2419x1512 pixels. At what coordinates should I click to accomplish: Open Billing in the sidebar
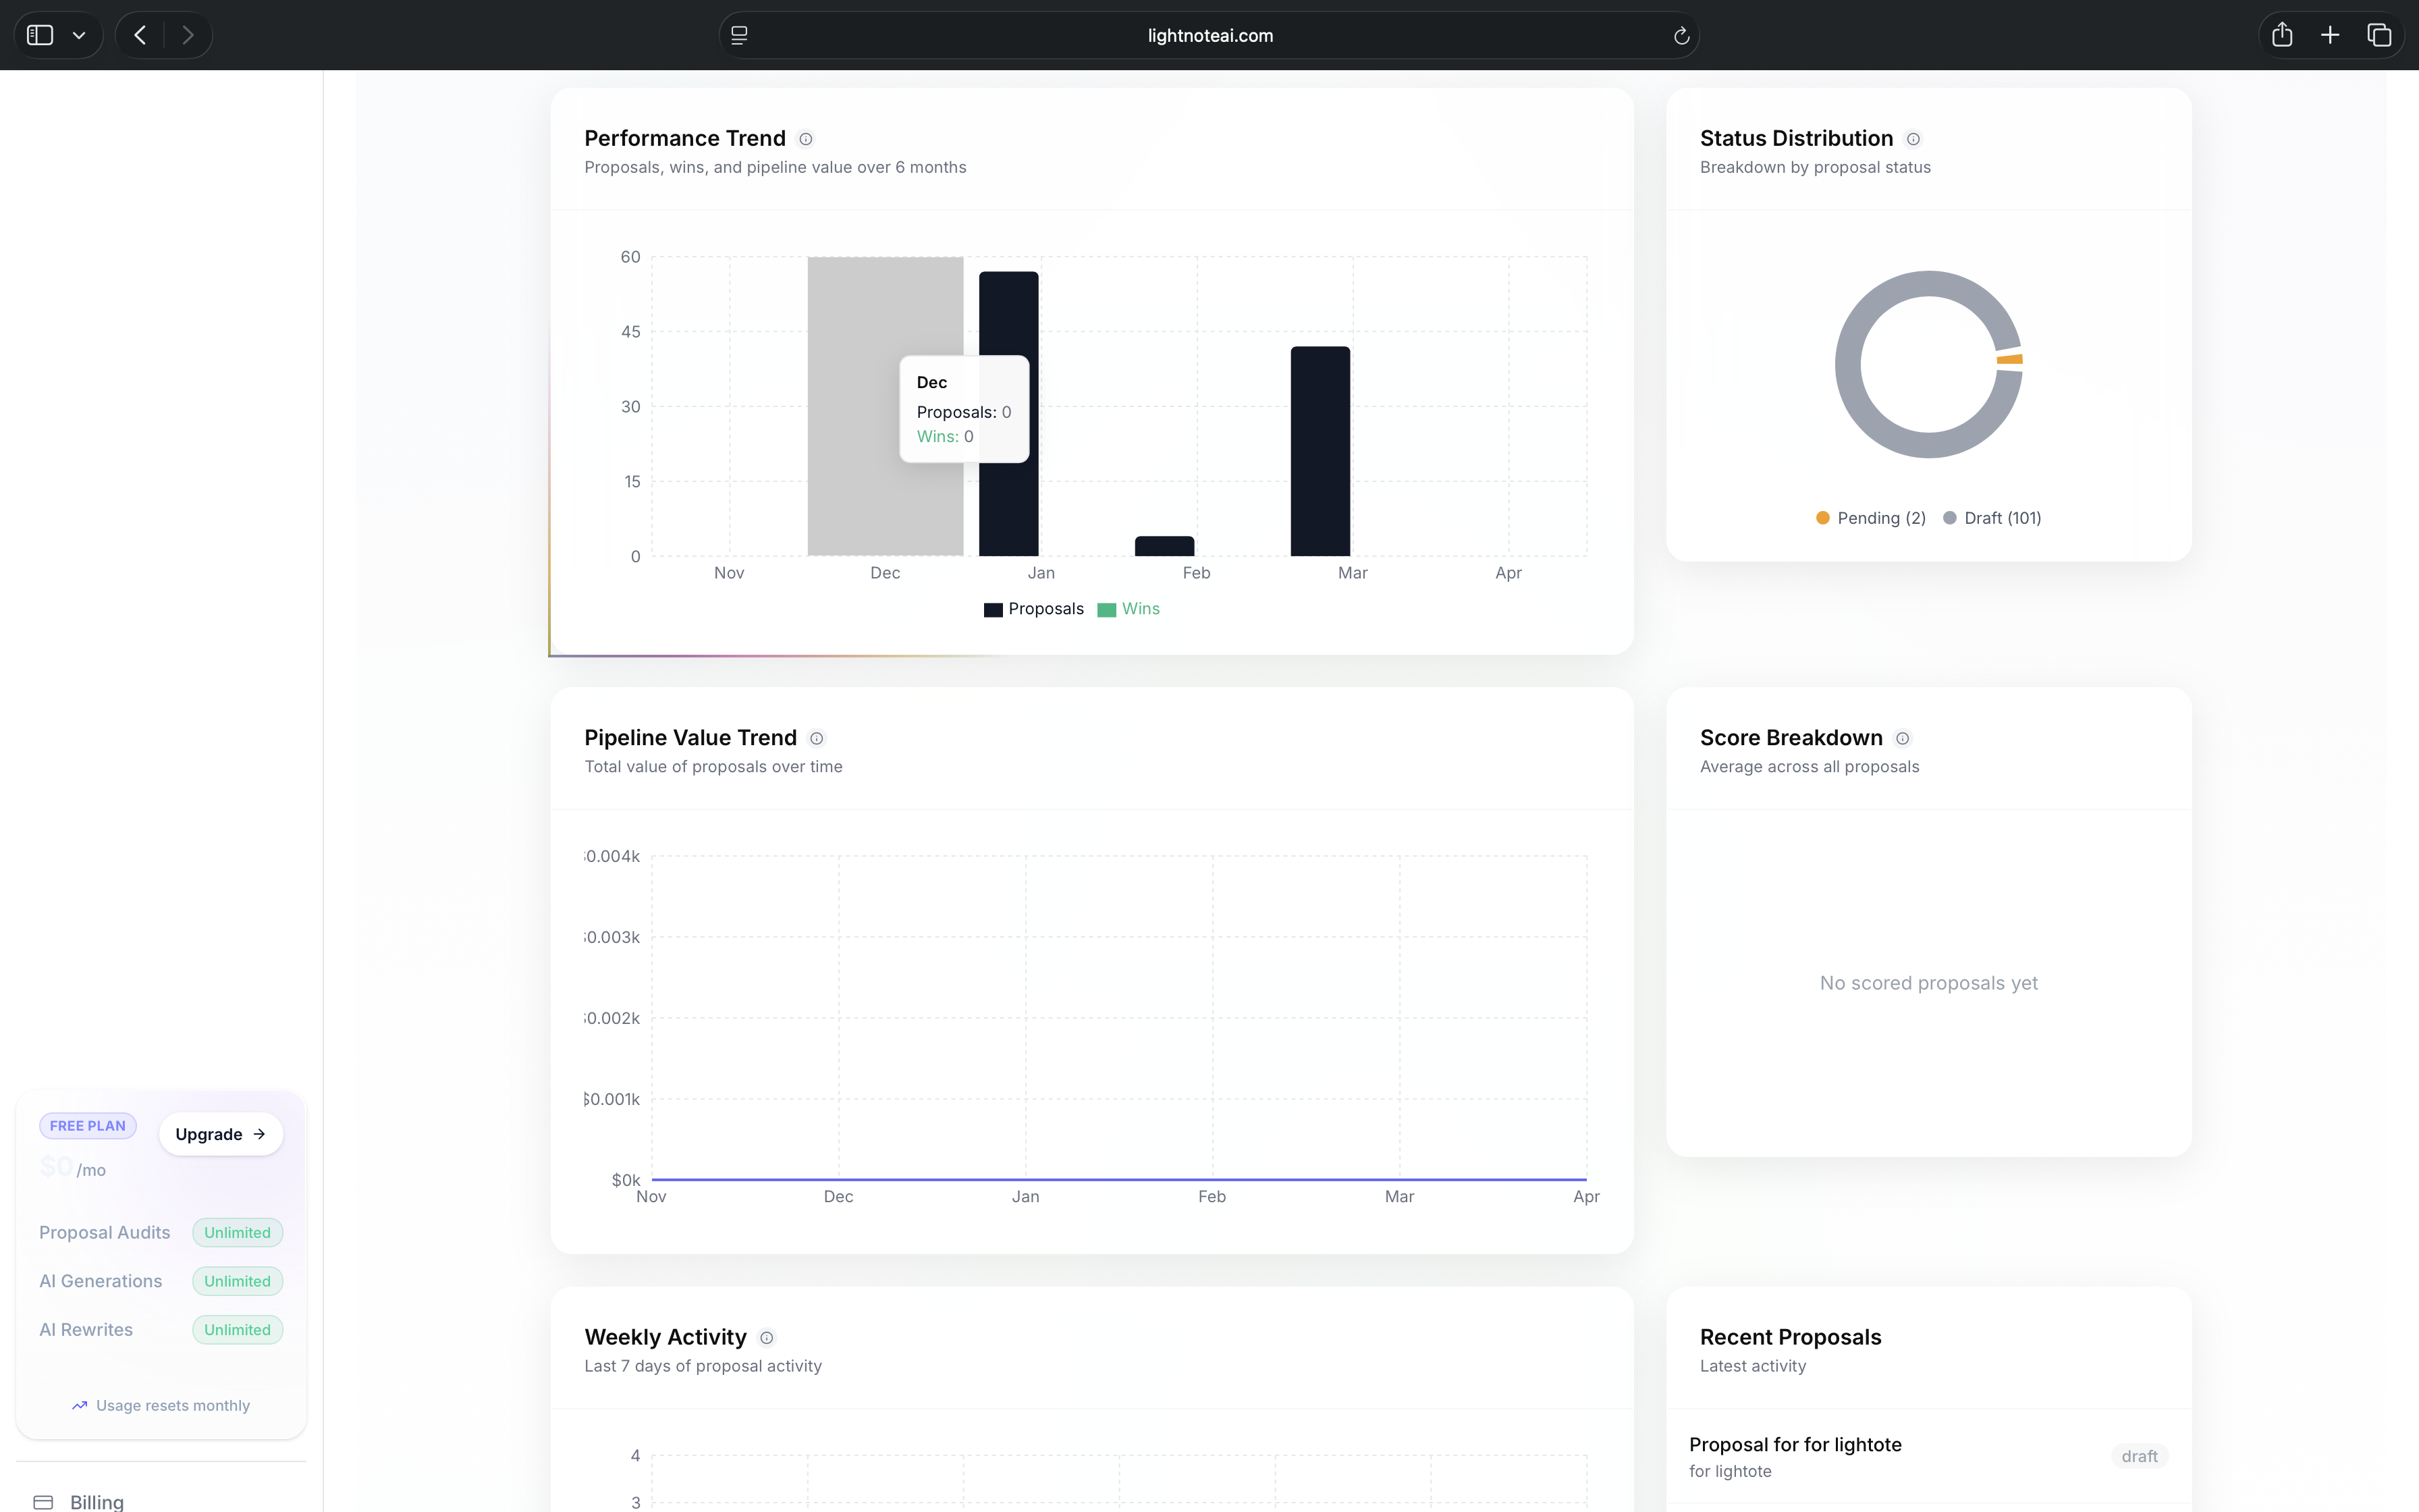(x=96, y=1501)
